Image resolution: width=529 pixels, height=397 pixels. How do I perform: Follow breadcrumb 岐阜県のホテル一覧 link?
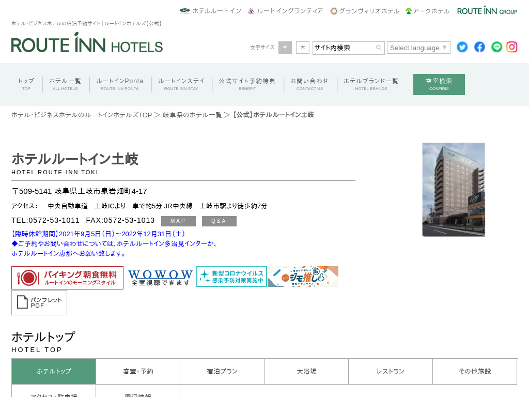click(192, 115)
